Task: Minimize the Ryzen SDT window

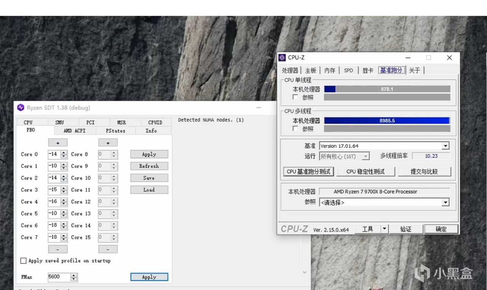Action: [259, 108]
